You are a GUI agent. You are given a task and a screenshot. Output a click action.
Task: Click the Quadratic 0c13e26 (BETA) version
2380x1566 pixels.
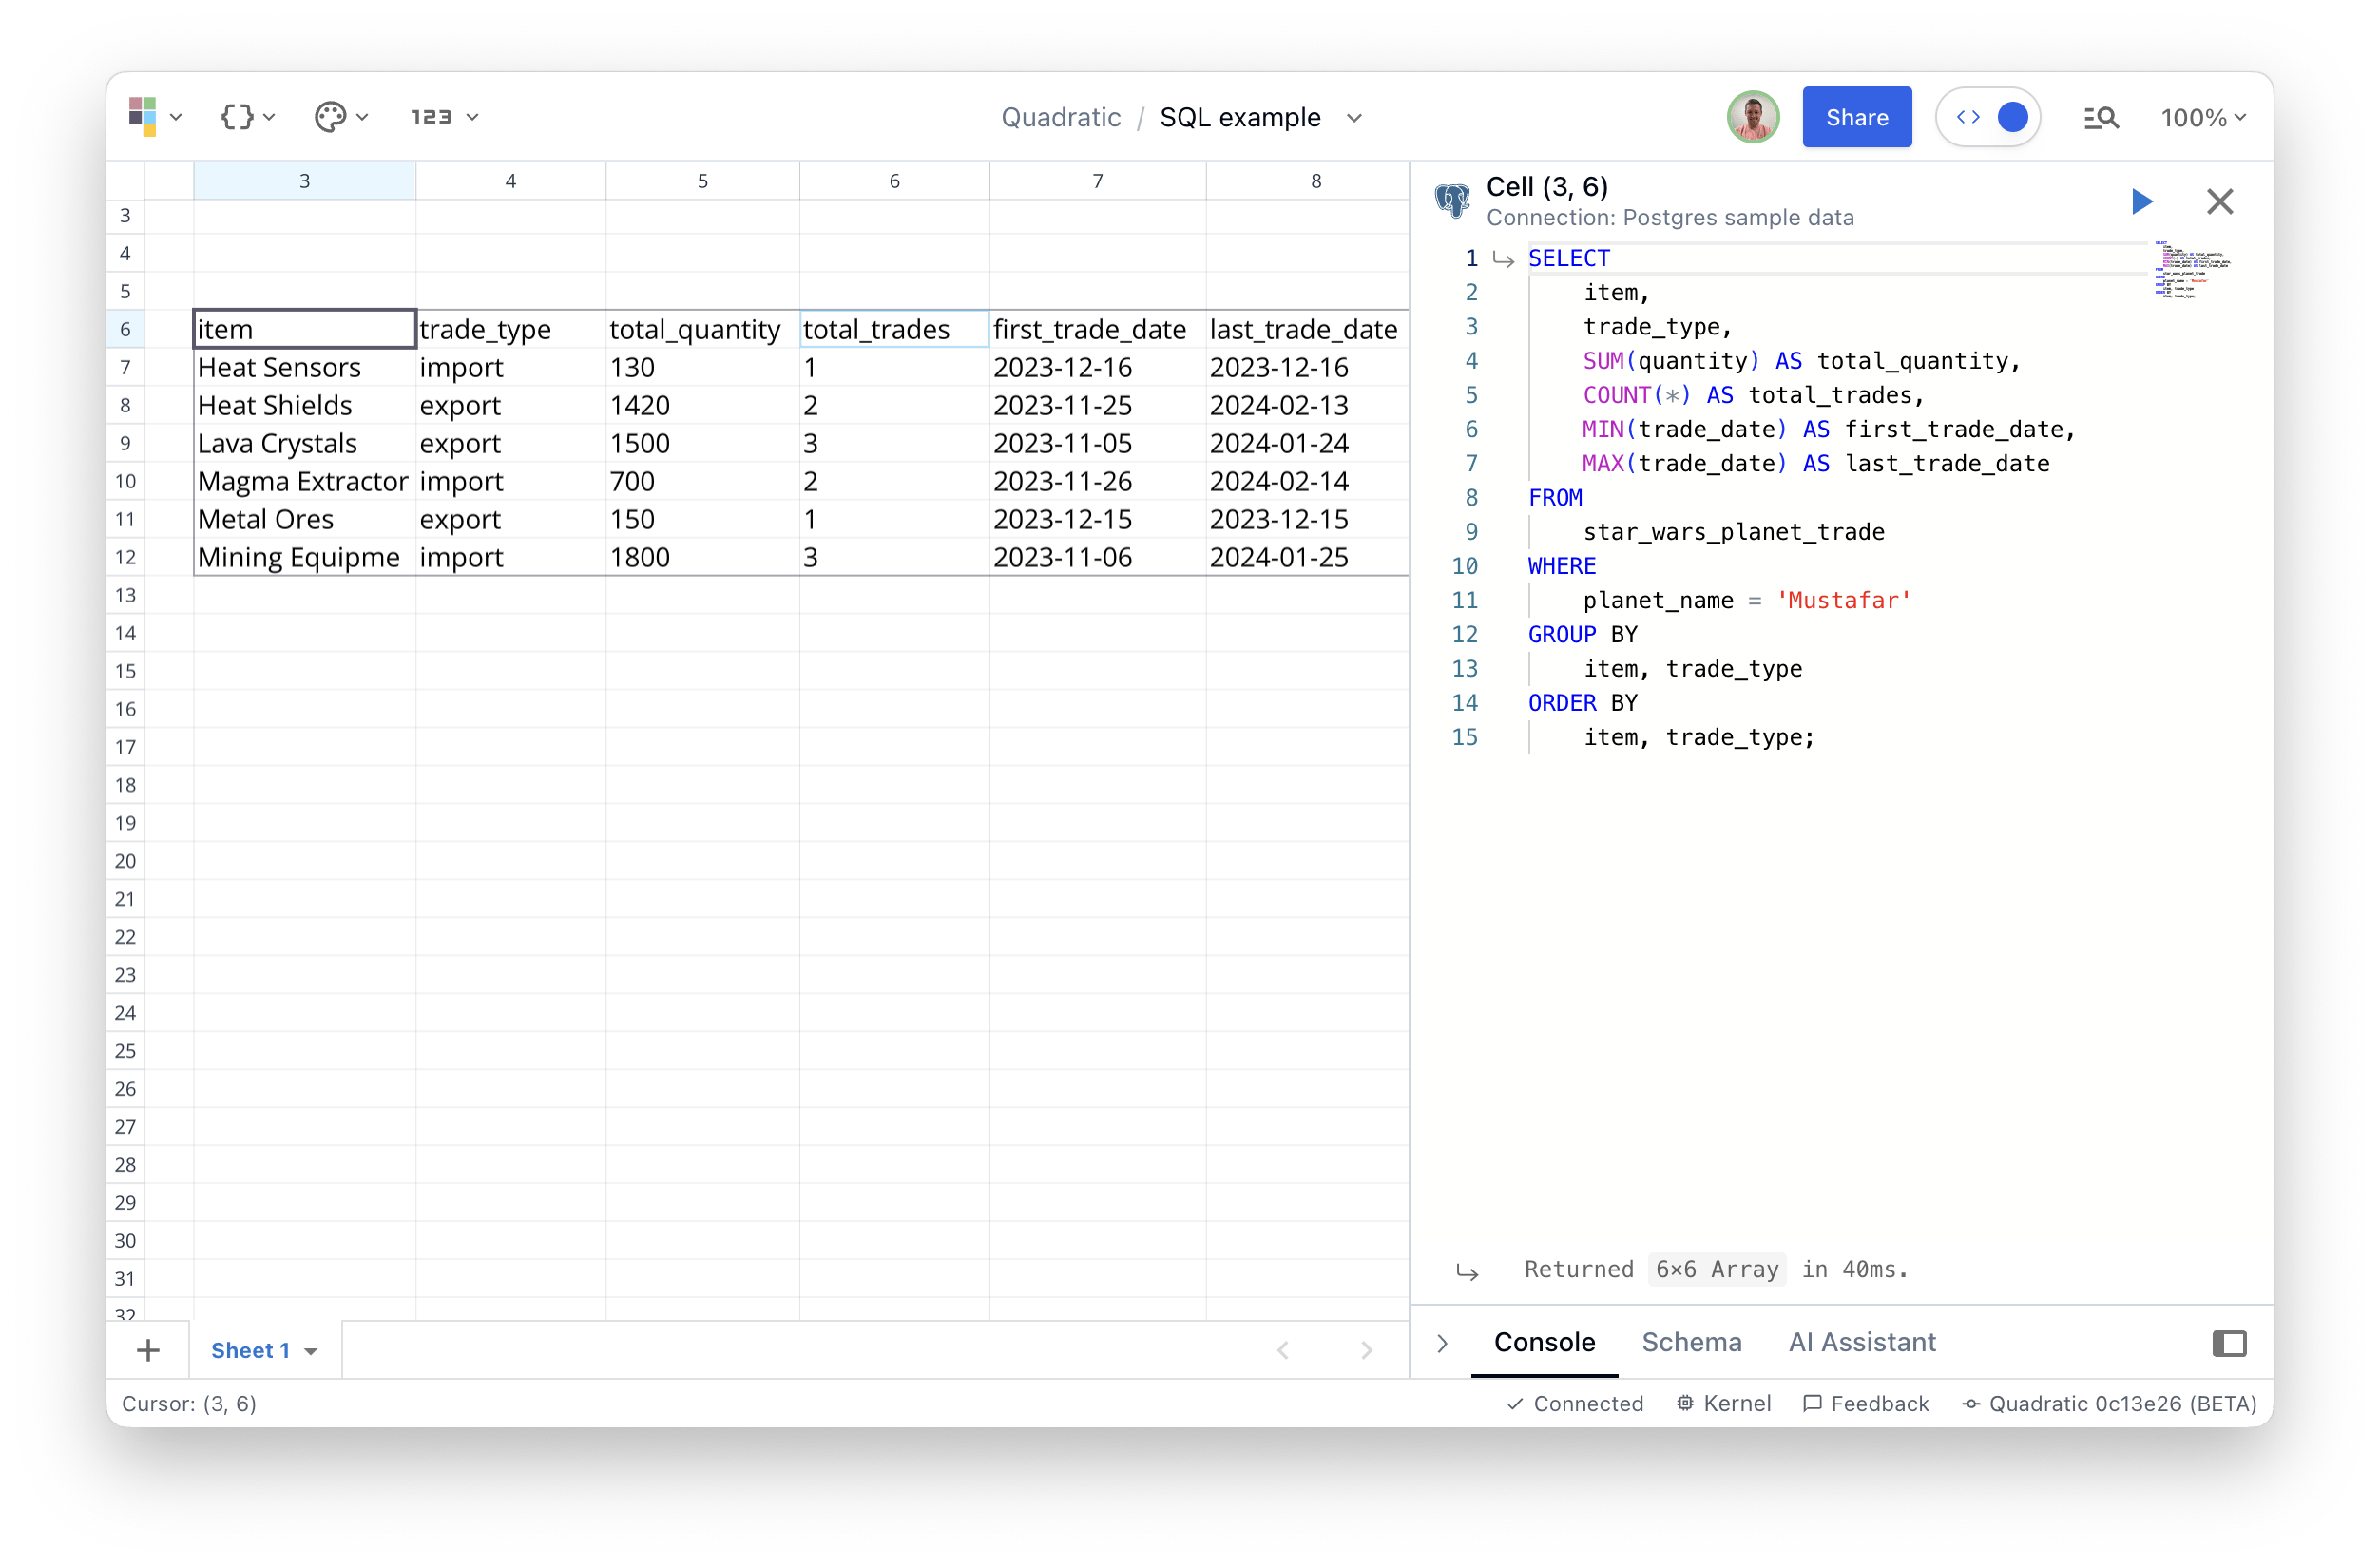2109,1403
